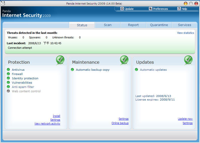Click the Help question mark icon
The height and width of the screenshot is (143, 200).
tap(179, 9)
